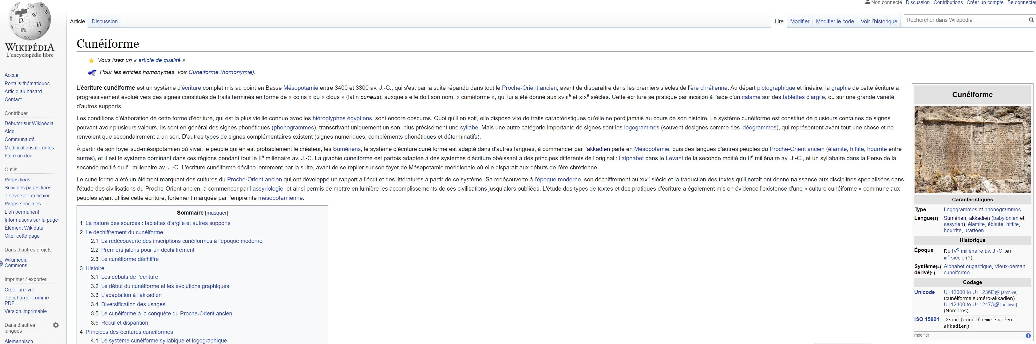The image size is (1036, 344).
Task: Click Téléverser un fichier
Action: (x=27, y=196)
